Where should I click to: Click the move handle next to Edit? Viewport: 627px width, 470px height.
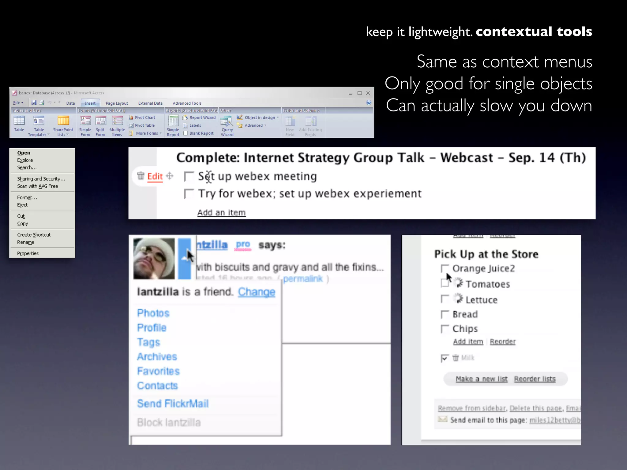(x=170, y=176)
